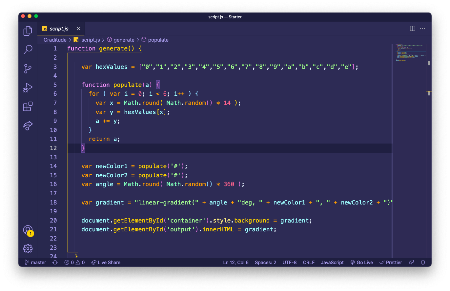The image size is (450, 291).
Task: Synchronize changes from status bar
Action: click(55, 262)
